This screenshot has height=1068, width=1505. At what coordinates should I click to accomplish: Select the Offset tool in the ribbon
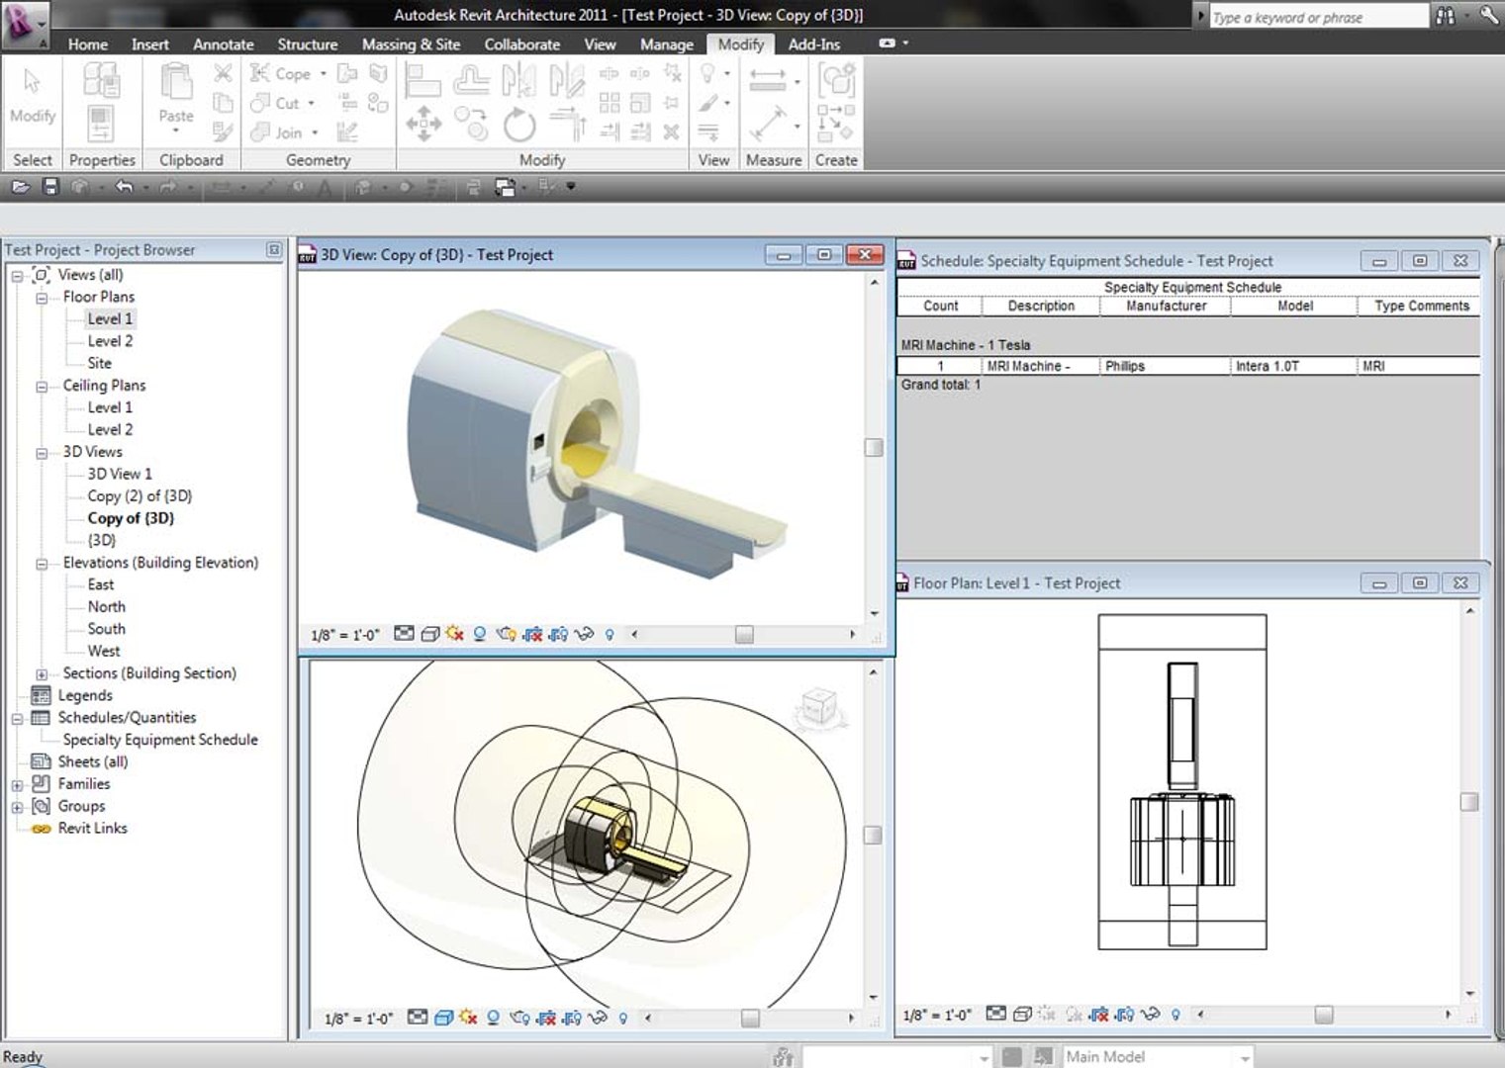click(471, 80)
